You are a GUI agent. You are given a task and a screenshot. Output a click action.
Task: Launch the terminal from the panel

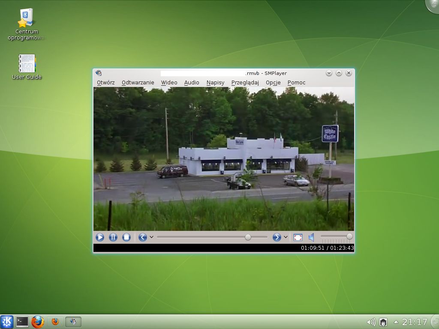point(22,322)
